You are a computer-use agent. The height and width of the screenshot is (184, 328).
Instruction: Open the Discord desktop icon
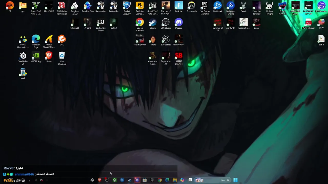179,24
